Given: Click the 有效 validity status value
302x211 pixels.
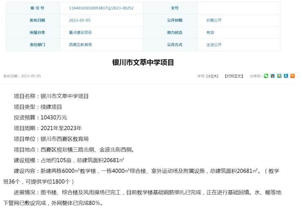Looking at the screenshot, I should [x=210, y=33].
